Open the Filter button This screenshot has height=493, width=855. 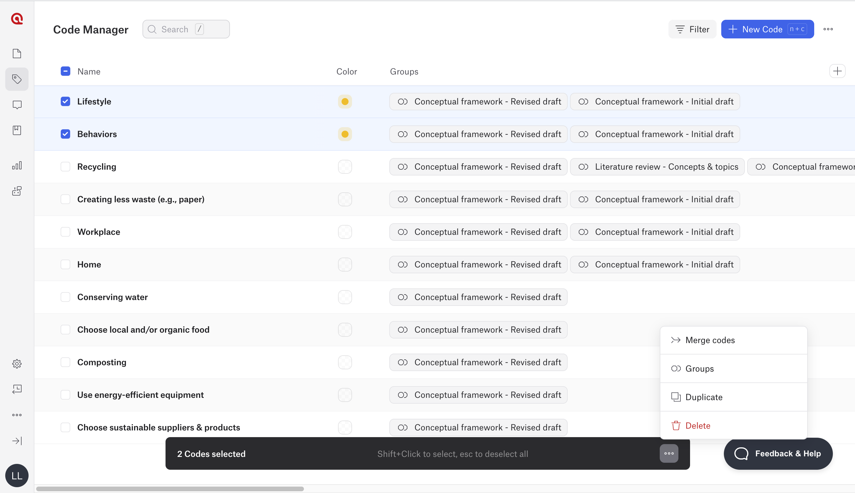tap(692, 29)
